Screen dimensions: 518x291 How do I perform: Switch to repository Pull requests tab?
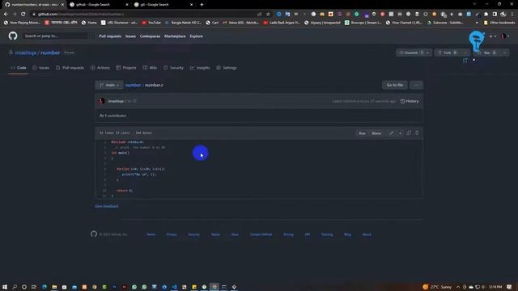(70, 68)
